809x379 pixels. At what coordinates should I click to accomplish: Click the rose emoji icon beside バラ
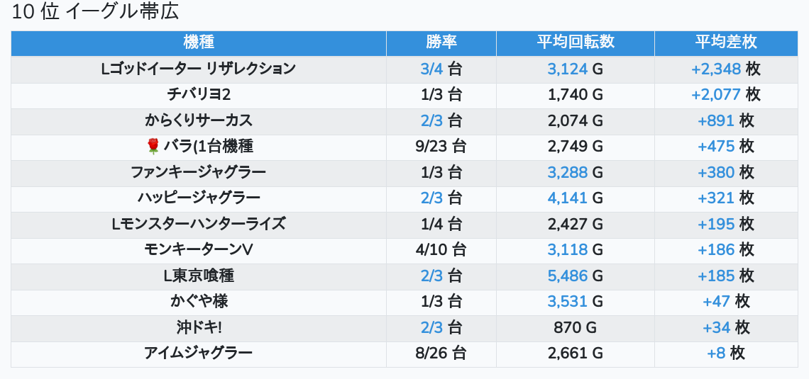153,147
